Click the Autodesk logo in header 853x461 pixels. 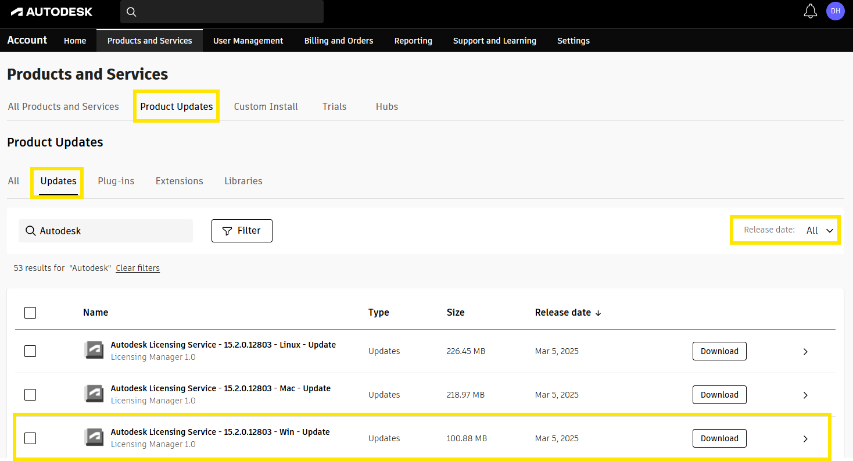(52, 12)
